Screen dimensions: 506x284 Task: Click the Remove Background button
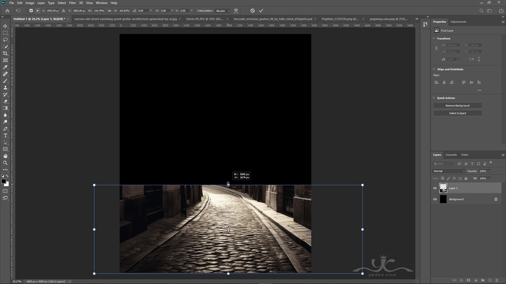(458, 106)
